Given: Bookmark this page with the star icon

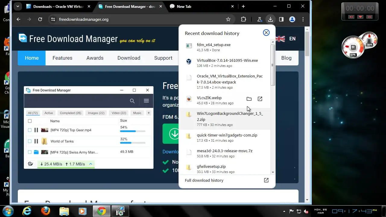Looking at the screenshot, I should coord(228,19).
